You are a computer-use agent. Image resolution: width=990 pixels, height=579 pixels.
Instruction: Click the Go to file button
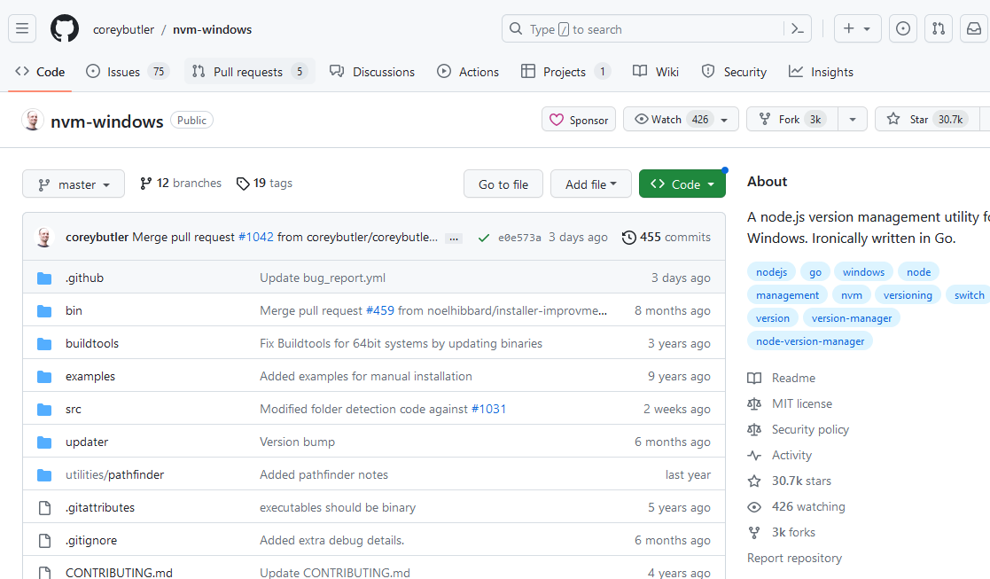(503, 184)
